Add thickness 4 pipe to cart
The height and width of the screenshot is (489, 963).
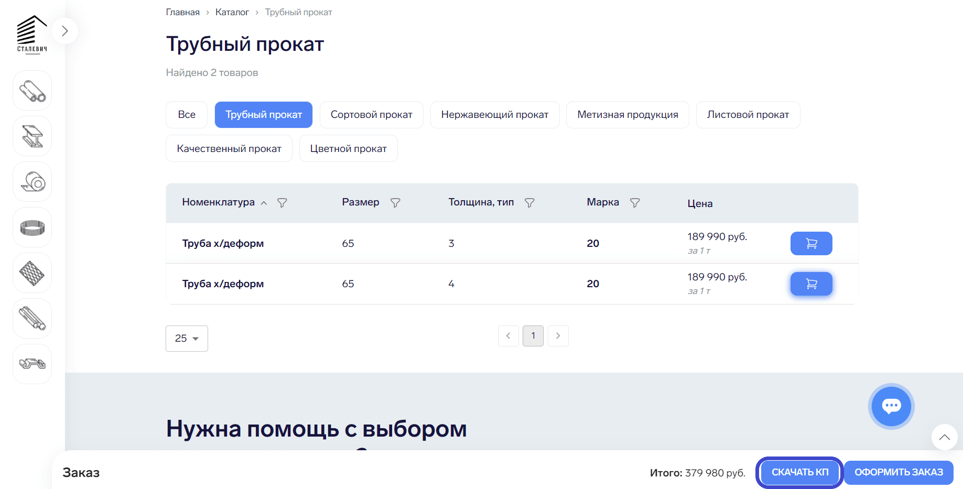(811, 284)
